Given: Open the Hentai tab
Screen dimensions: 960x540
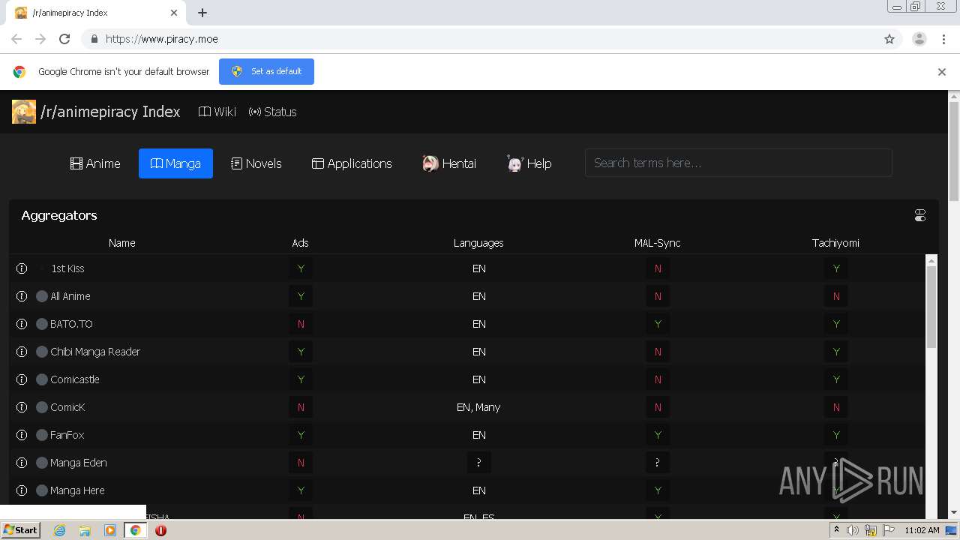Looking at the screenshot, I should (x=449, y=163).
